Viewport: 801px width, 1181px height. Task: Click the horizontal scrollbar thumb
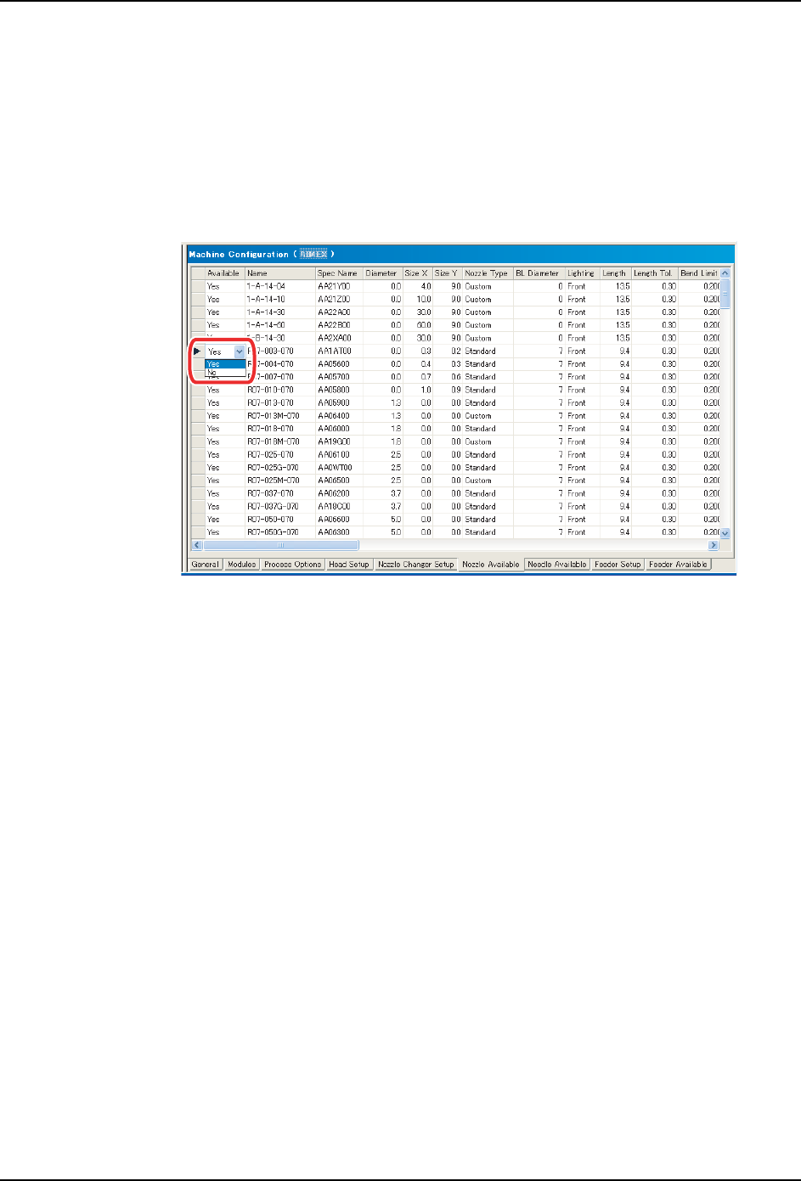pyautogui.click(x=280, y=545)
